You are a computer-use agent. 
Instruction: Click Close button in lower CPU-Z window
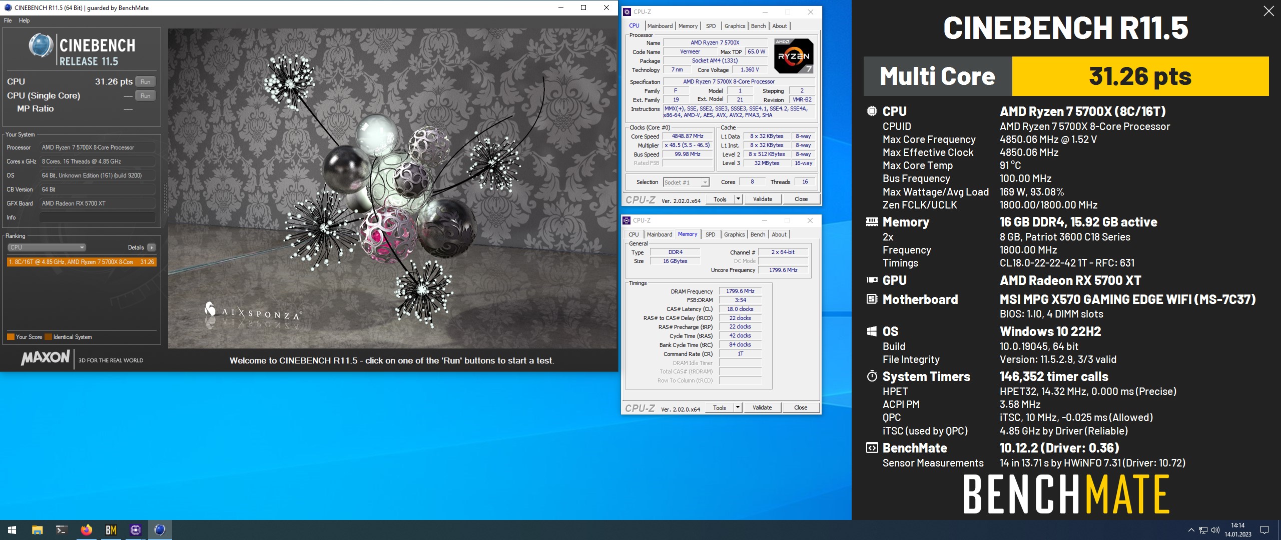tap(801, 407)
